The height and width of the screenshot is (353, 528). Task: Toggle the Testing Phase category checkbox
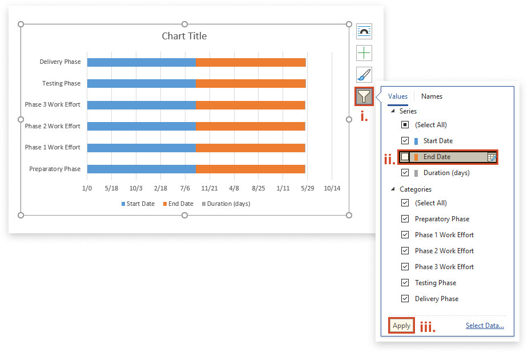tap(405, 283)
